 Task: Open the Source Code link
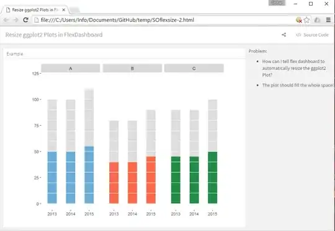click(312, 35)
